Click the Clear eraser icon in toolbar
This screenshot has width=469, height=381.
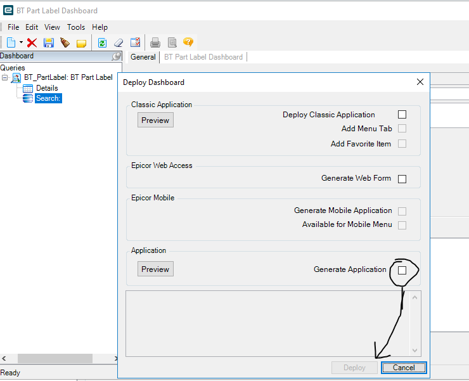coord(119,42)
